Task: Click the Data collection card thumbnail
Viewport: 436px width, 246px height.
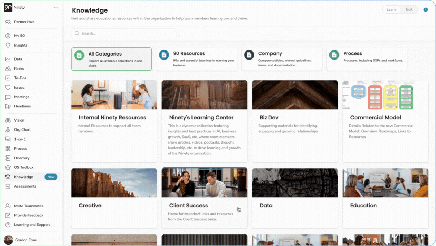Action: (295, 183)
